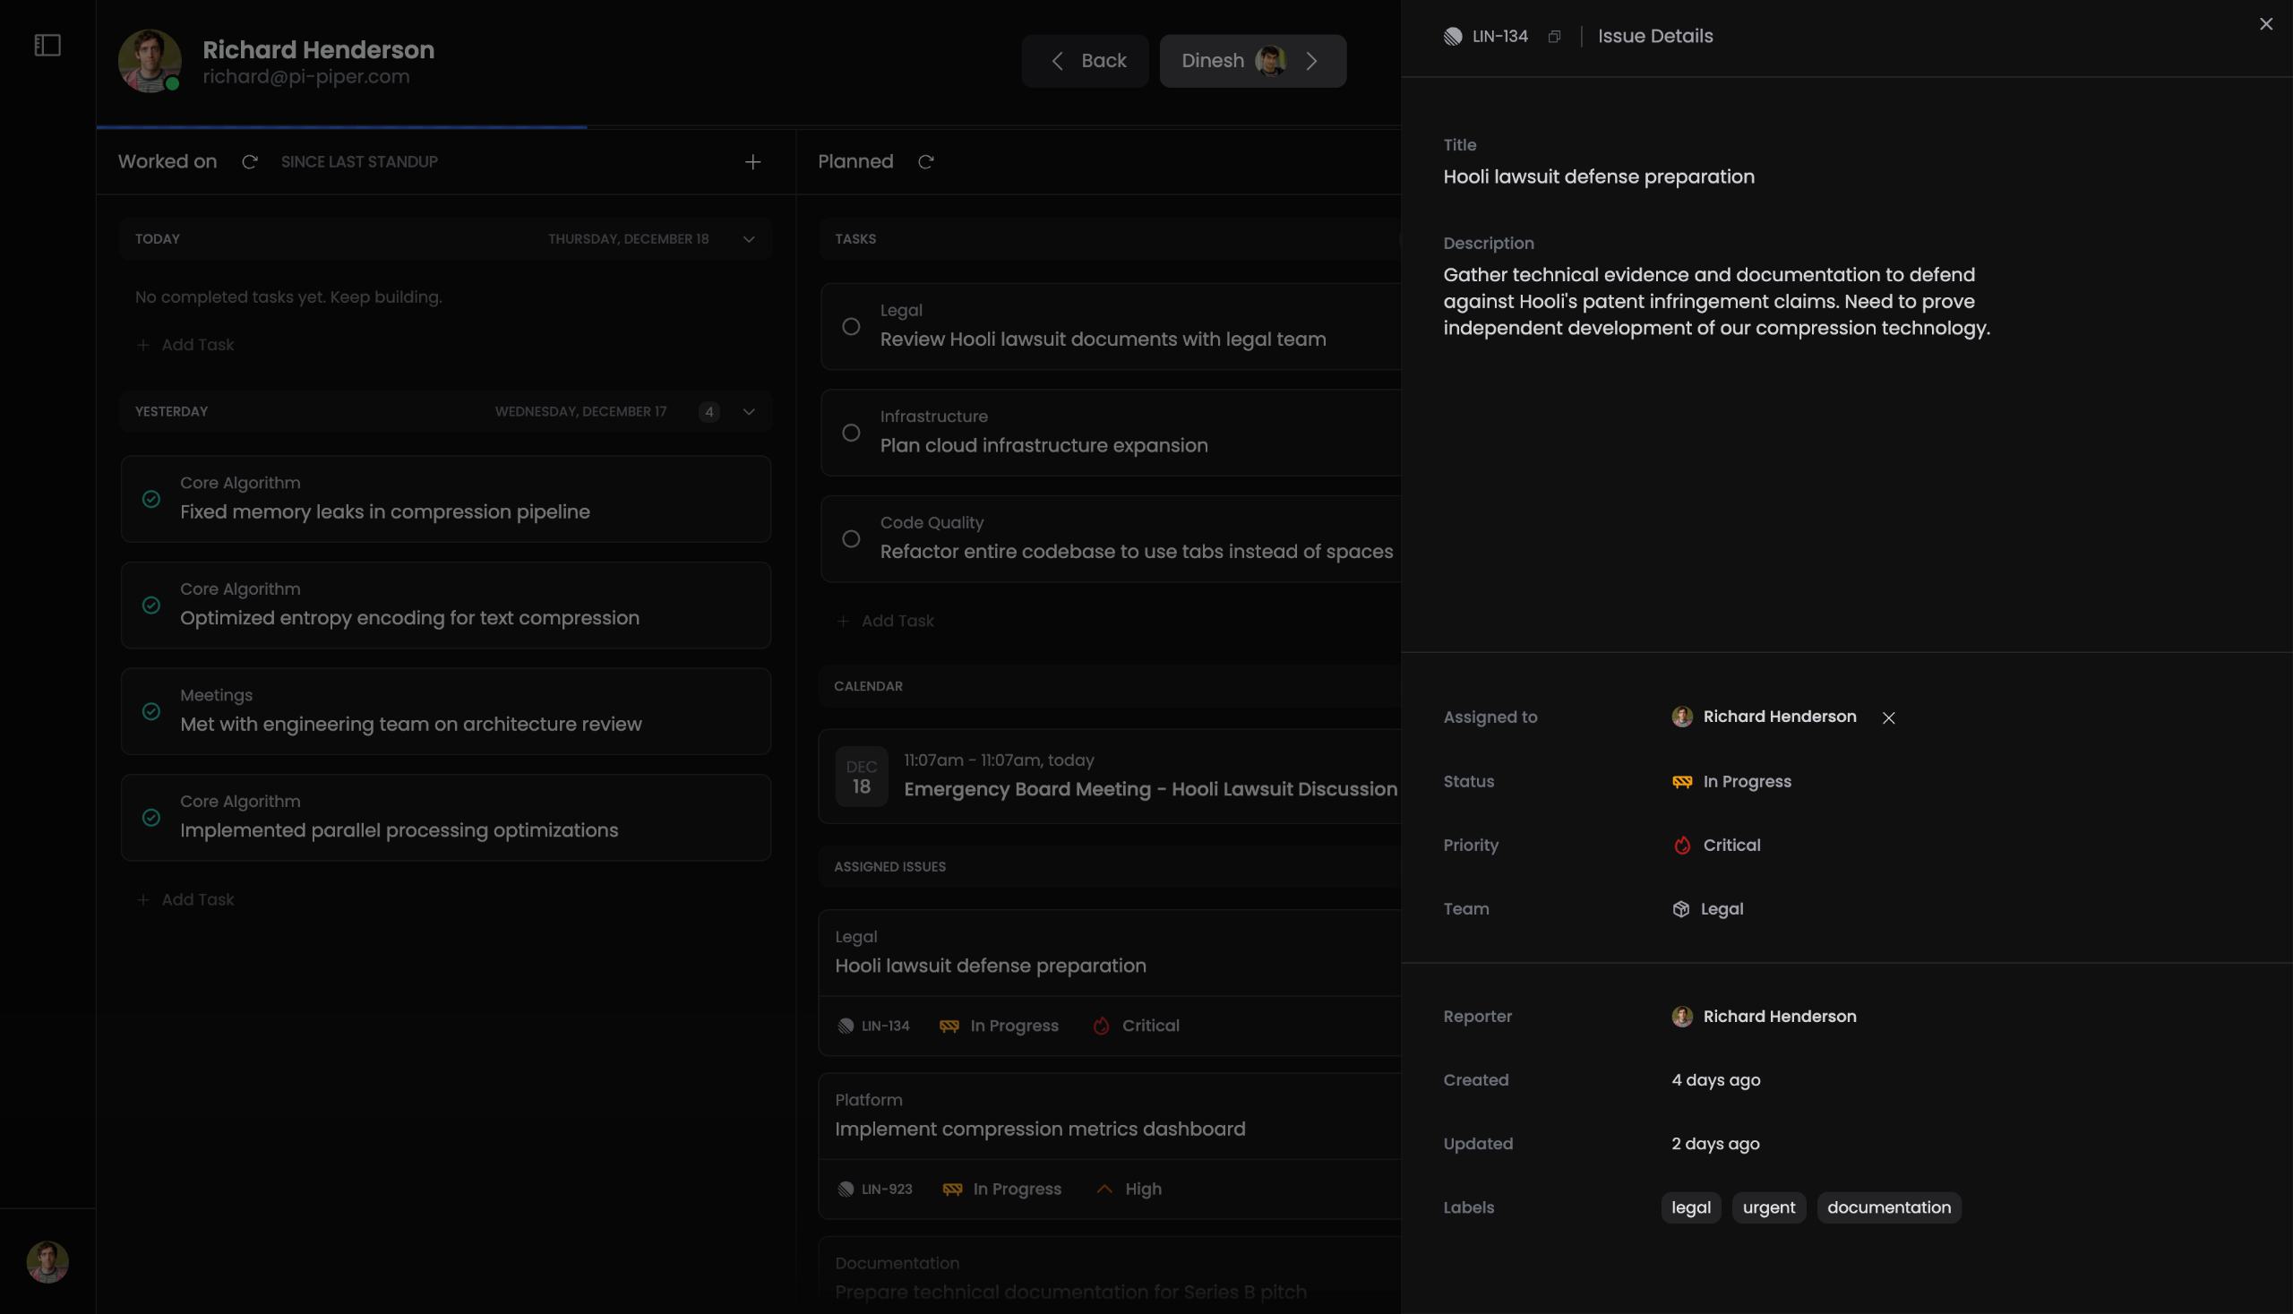Viewport: 2293px width, 1314px height.
Task: Remove Richard Henderson as assignee
Action: pyautogui.click(x=1888, y=717)
